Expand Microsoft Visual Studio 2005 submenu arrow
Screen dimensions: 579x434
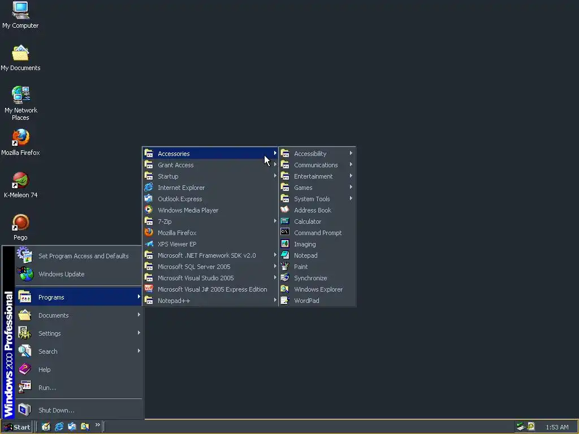275,277
